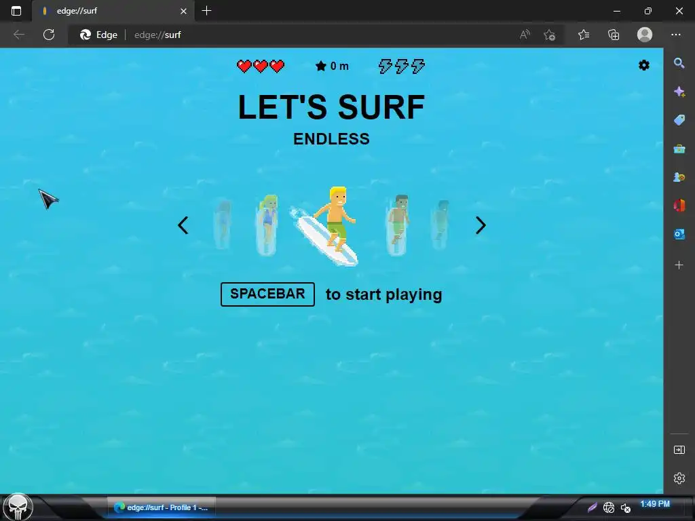Viewport: 695px width, 521px height.
Task: Click the feather tray icon
Action: 592,507
